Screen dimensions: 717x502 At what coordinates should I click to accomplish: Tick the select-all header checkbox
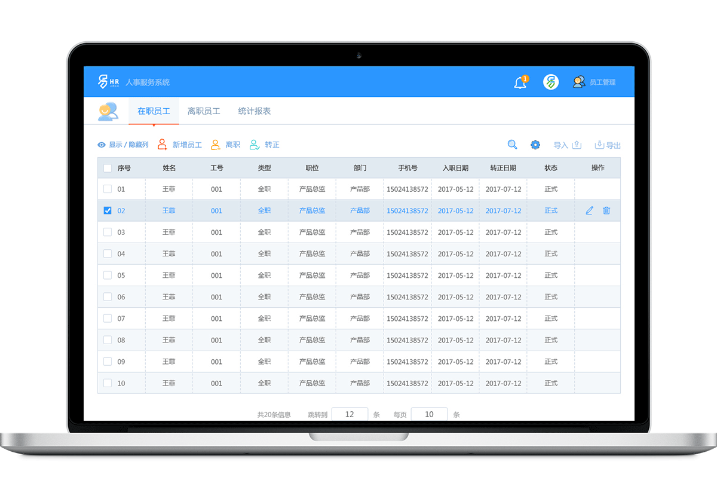pos(108,168)
